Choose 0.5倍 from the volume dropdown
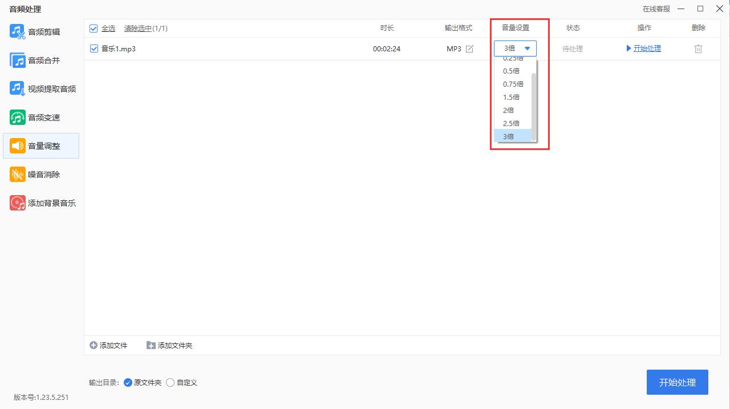 click(511, 71)
